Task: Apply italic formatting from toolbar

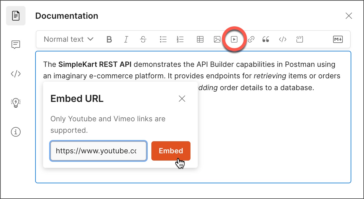Action: (126, 39)
